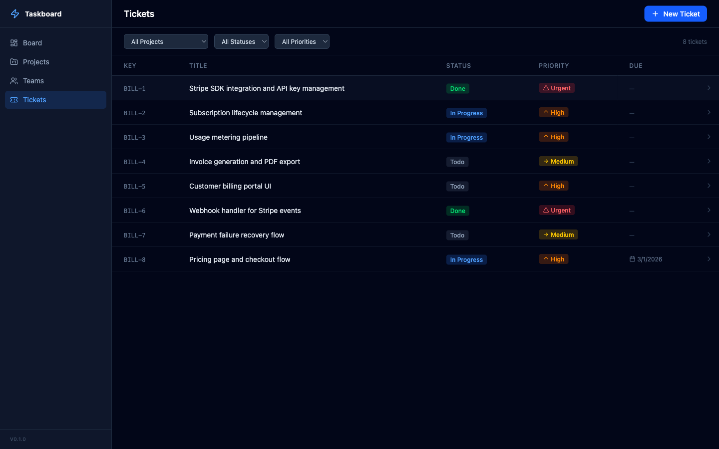The width and height of the screenshot is (719, 449).
Task: Open Subscription lifecycle management ticket
Action: tap(246, 113)
